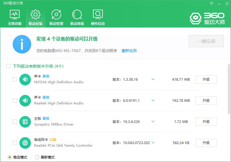This screenshot has width=231, height=162.
Task: Open the 硬件信息 hardware info icon
Action: tap(98, 14)
